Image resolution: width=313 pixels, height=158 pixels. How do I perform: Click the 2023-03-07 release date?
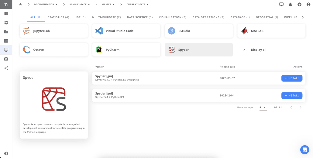coord(227,78)
